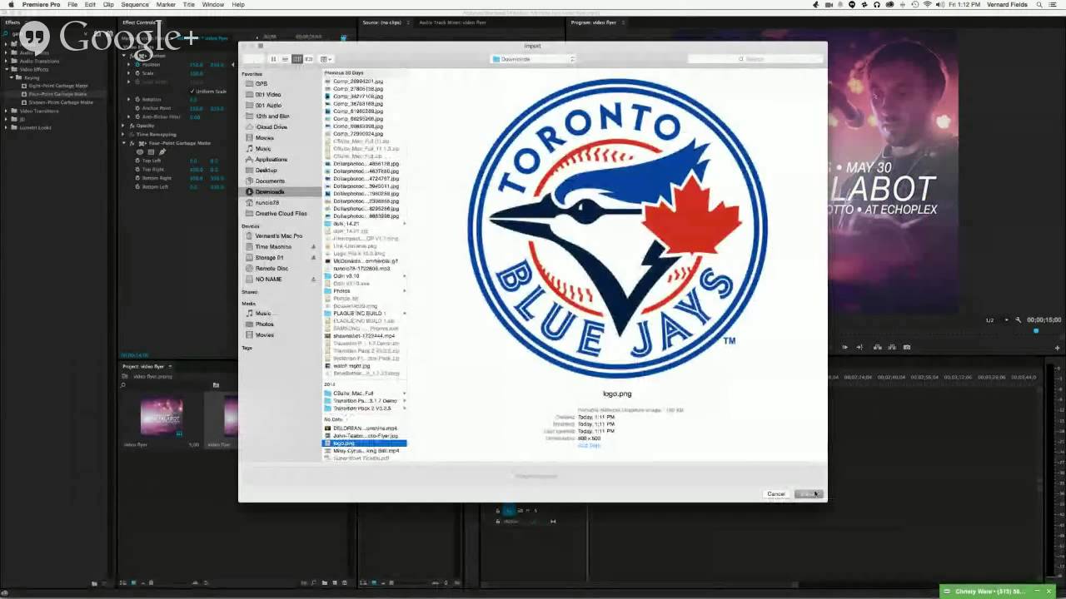Click the search field in Import dialog

coord(754,59)
